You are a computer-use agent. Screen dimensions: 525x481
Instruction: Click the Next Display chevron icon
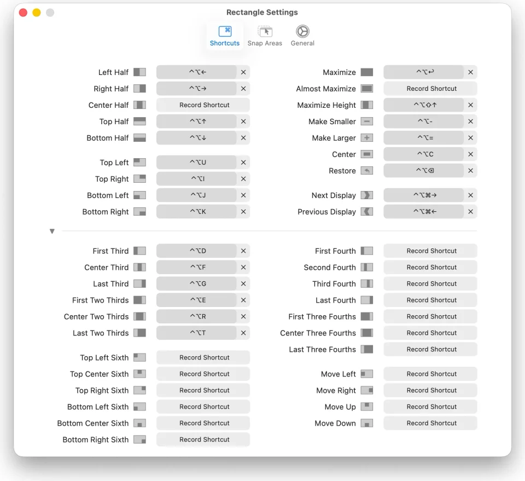(366, 195)
